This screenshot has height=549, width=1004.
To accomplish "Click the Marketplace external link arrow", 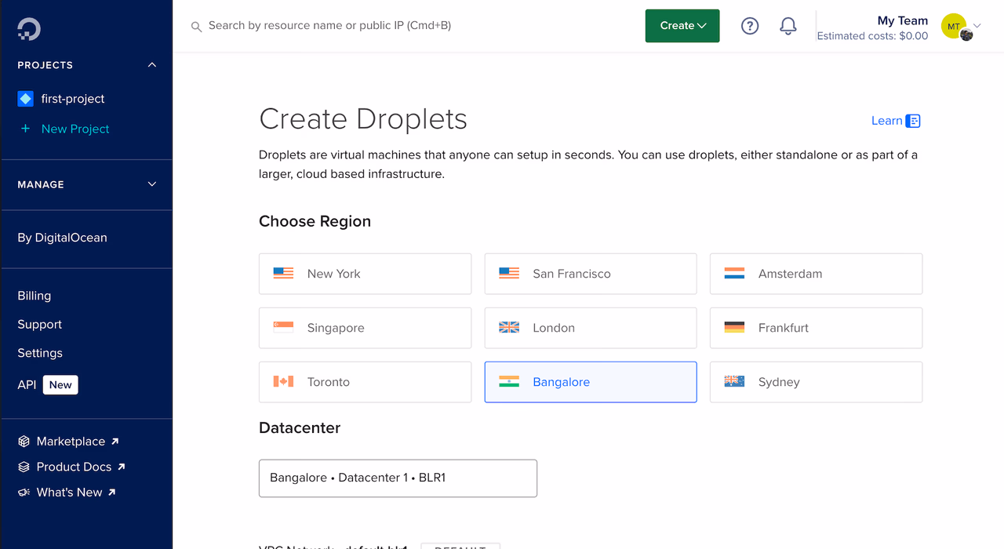I will tap(115, 442).
